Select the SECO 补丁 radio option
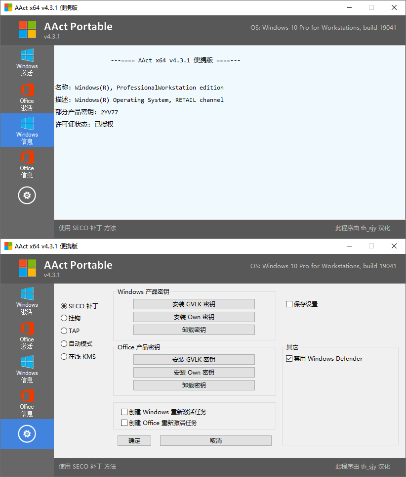 coord(80,306)
